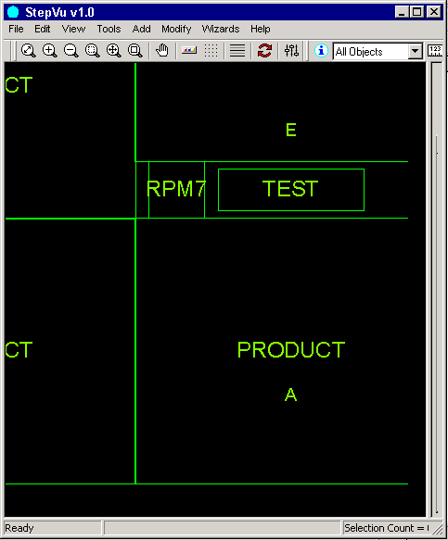This screenshot has width=448, height=540.
Task: Click the upper CT text in the drawing
Action: point(19,85)
